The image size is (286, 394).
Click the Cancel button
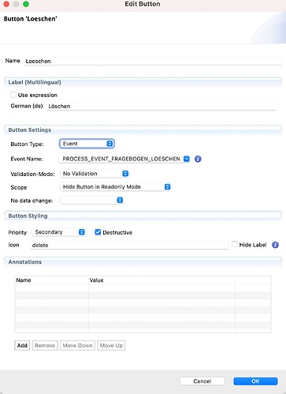click(202, 381)
